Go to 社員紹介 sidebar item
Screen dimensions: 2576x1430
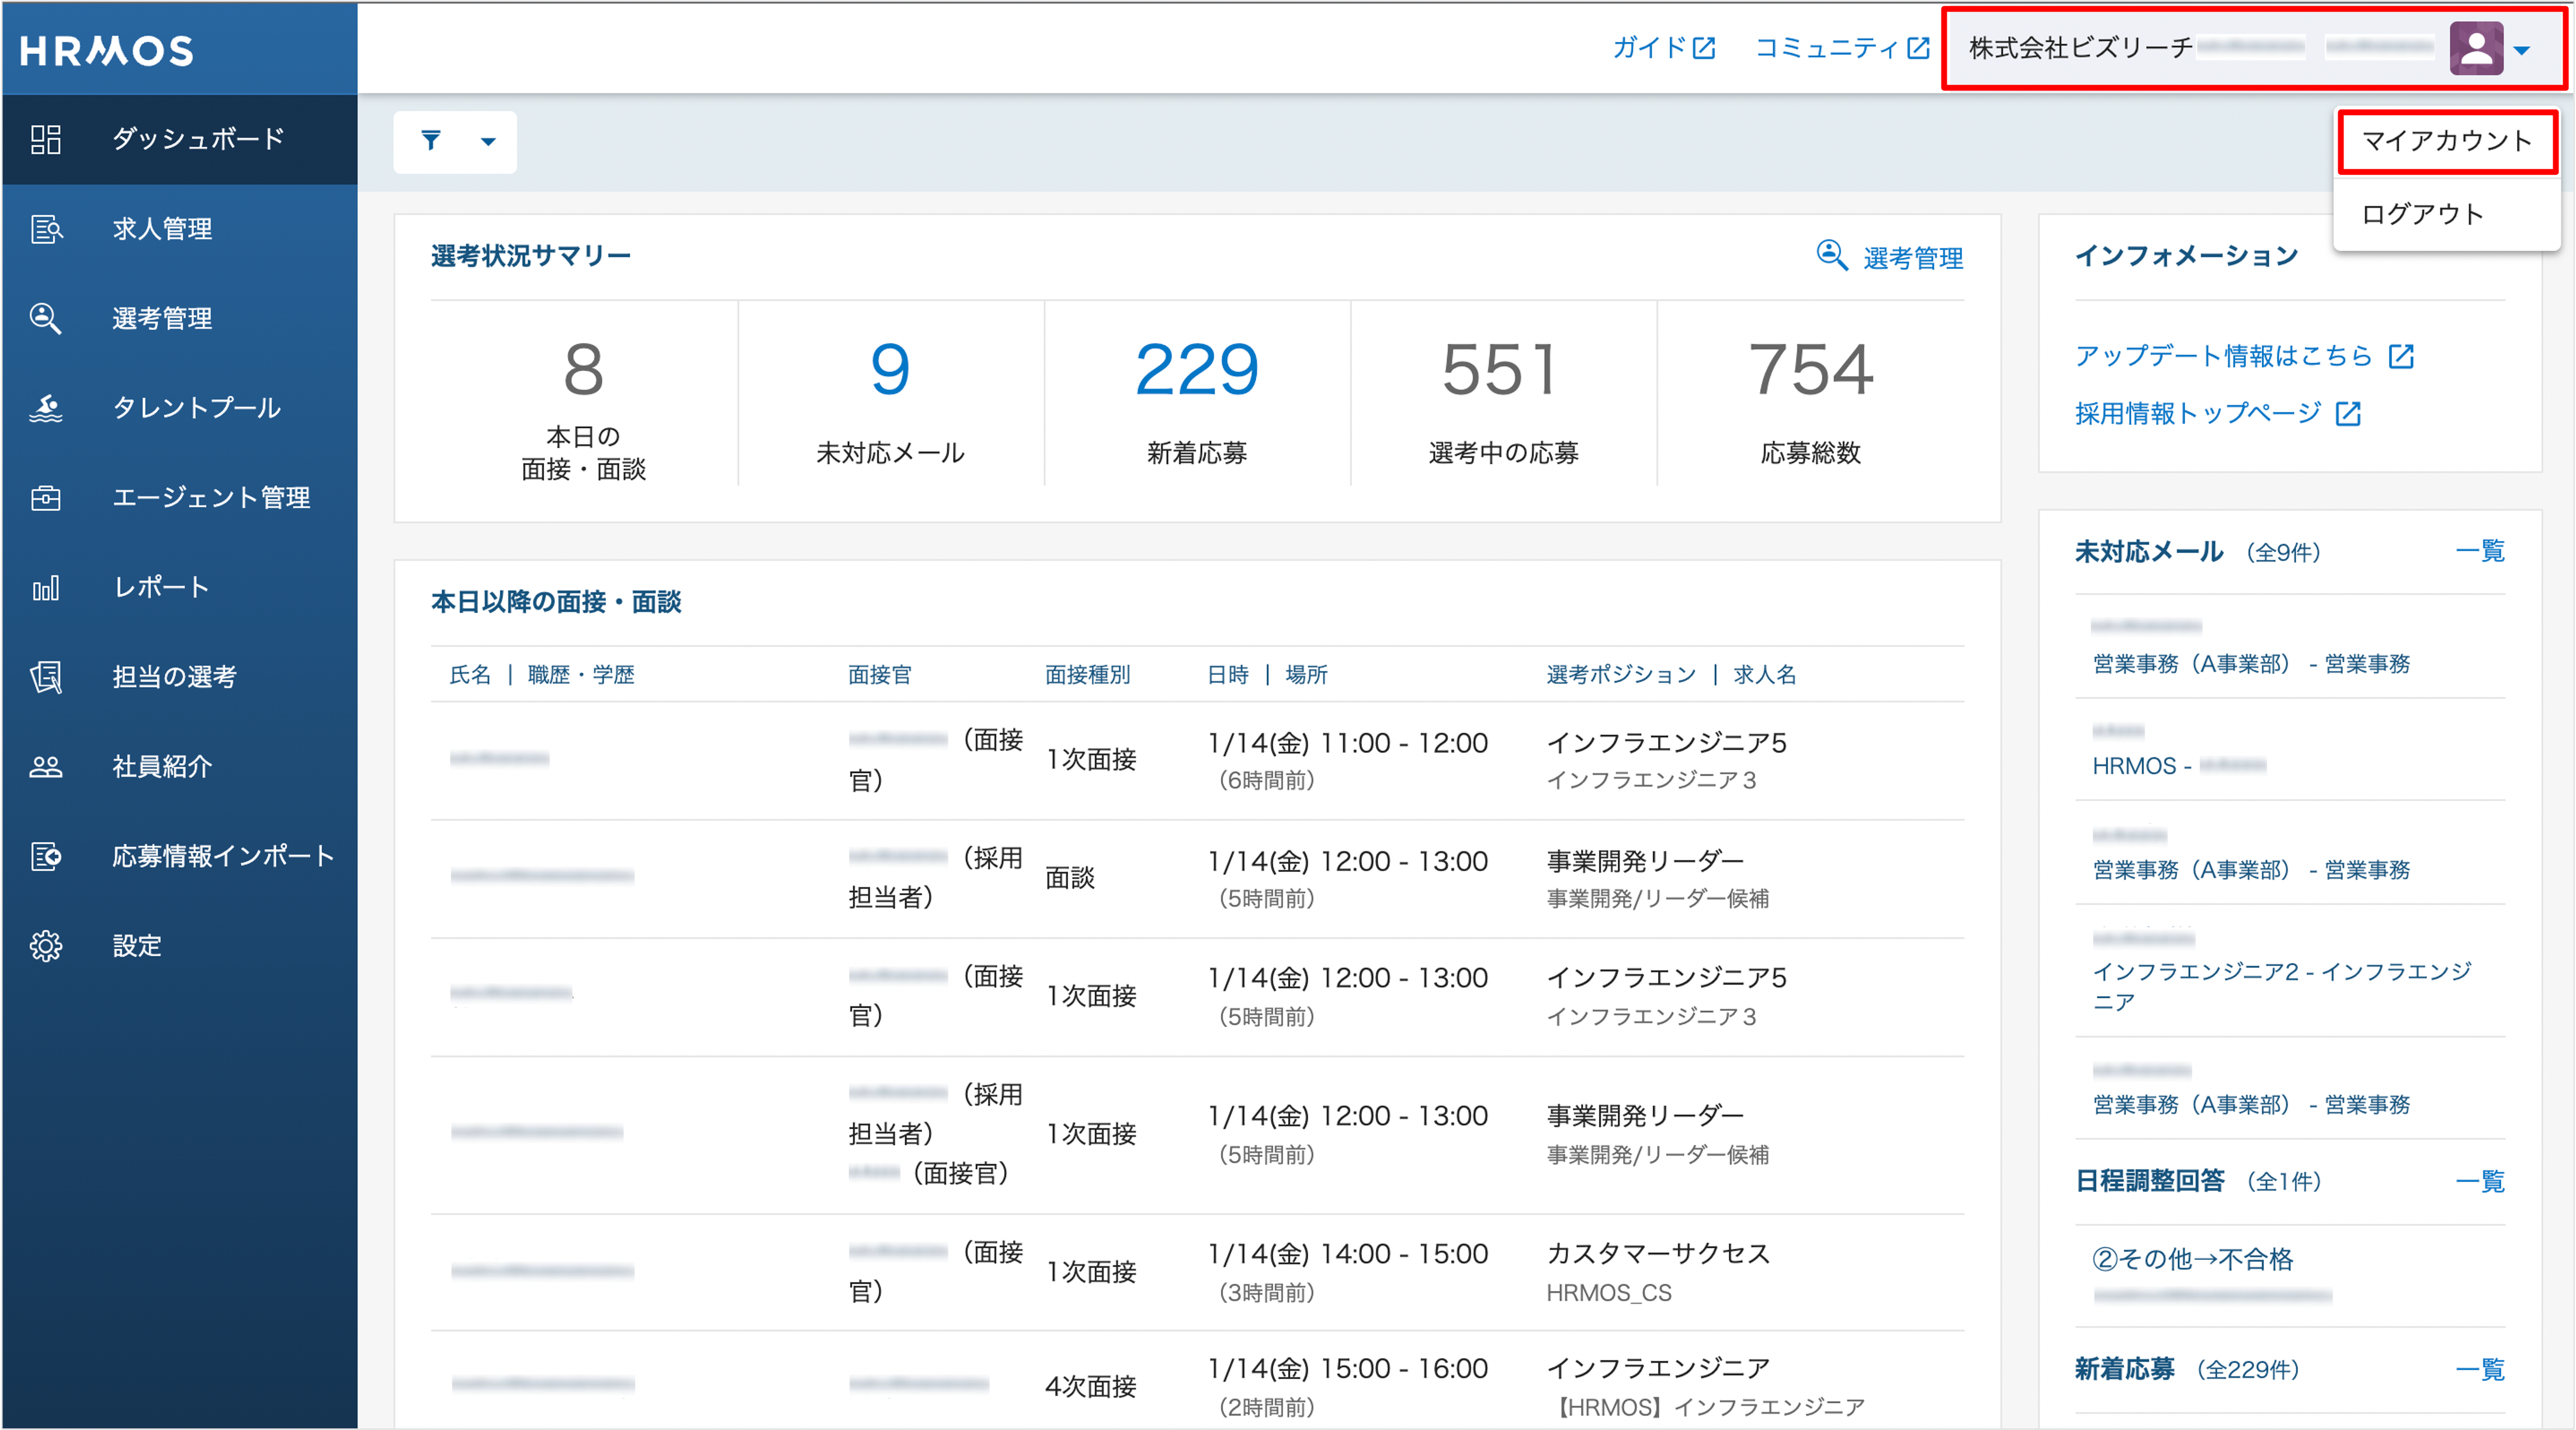180,766
